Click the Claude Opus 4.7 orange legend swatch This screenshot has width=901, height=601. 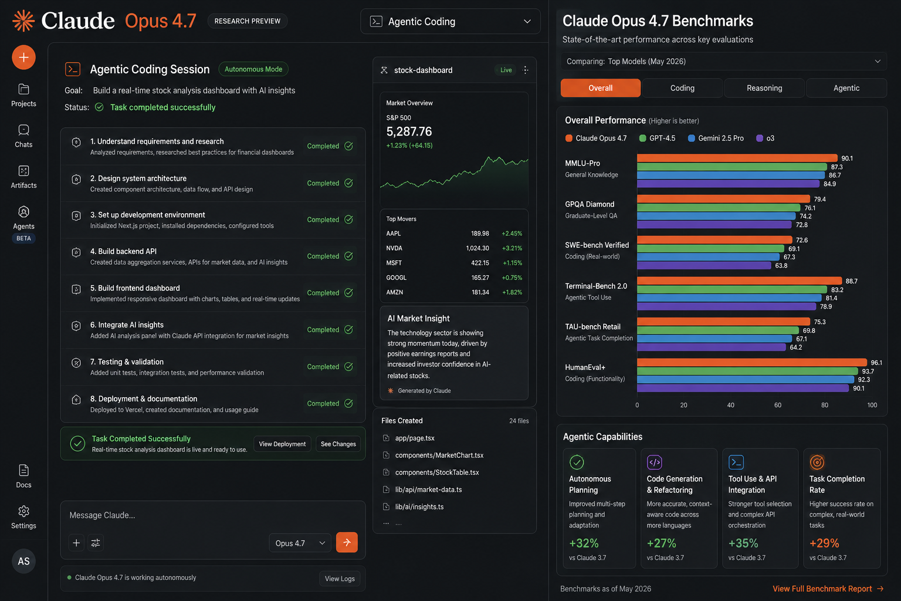coord(569,139)
